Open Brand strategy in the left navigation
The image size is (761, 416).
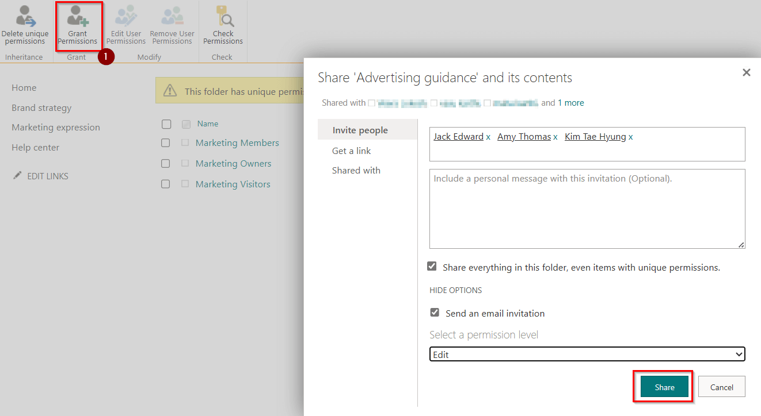pos(41,108)
